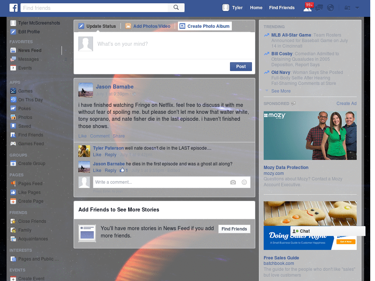Select the Create Photo Album tab
Image resolution: width=375 pixels, height=281 pixels.
205,26
